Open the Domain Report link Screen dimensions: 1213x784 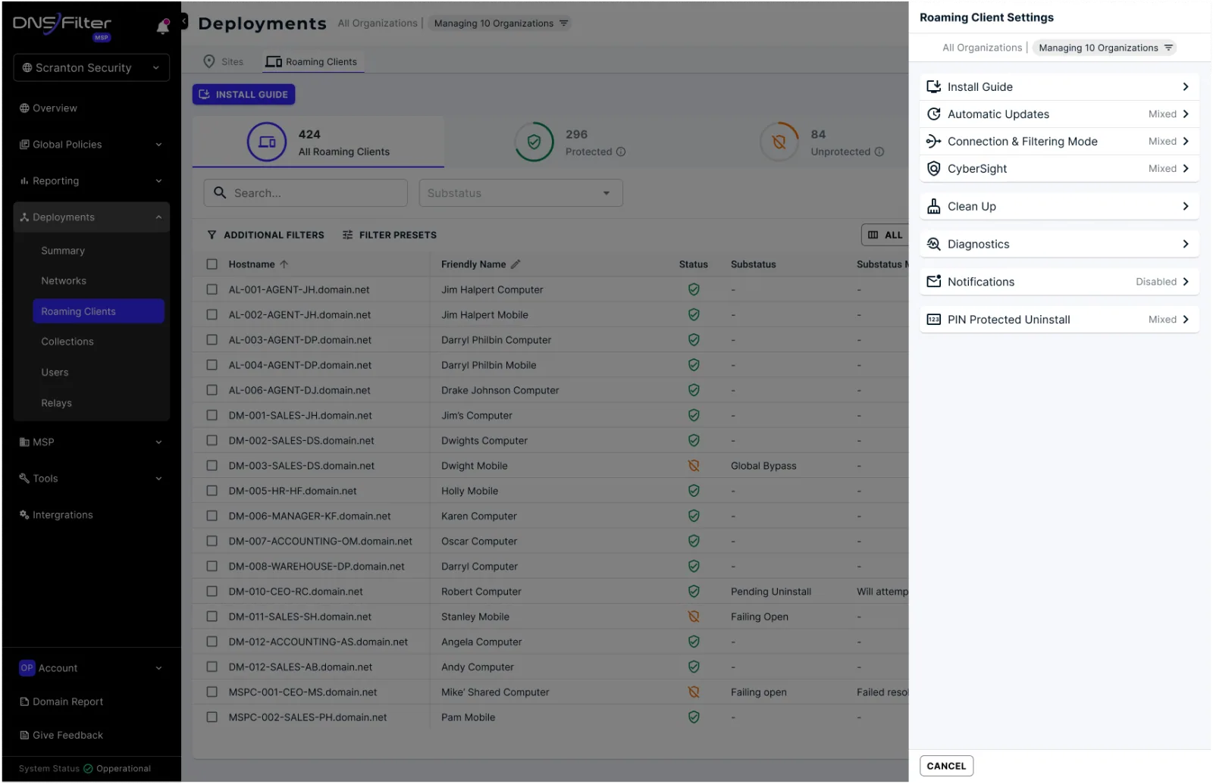61,702
